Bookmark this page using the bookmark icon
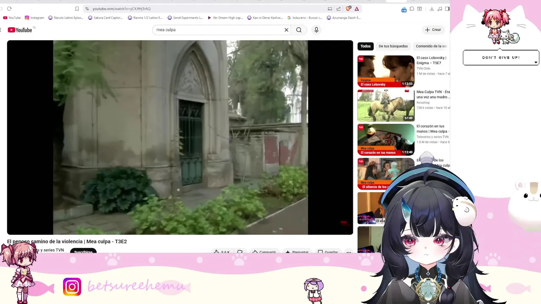The height and width of the screenshot is (304, 541). click(77, 8)
